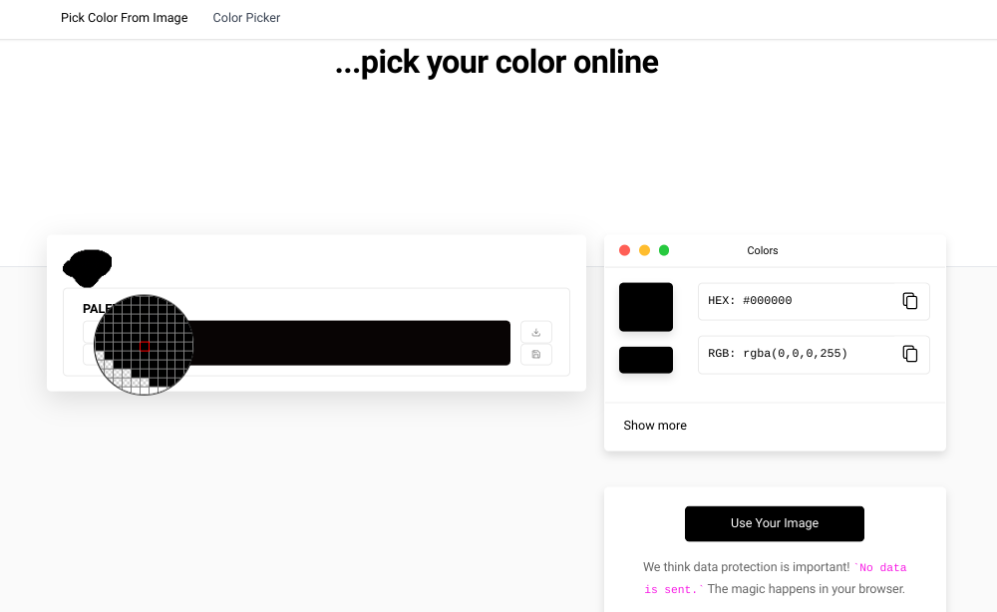The image size is (997, 612).
Task: Click the magnifier's red center pixel
Action: (x=144, y=345)
